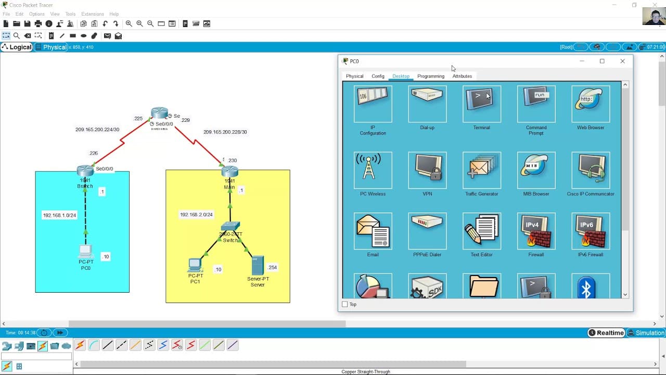Image resolution: width=666 pixels, height=375 pixels.
Task: Launch Cisco IP Communicator
Action: click(x=591, y=170)
